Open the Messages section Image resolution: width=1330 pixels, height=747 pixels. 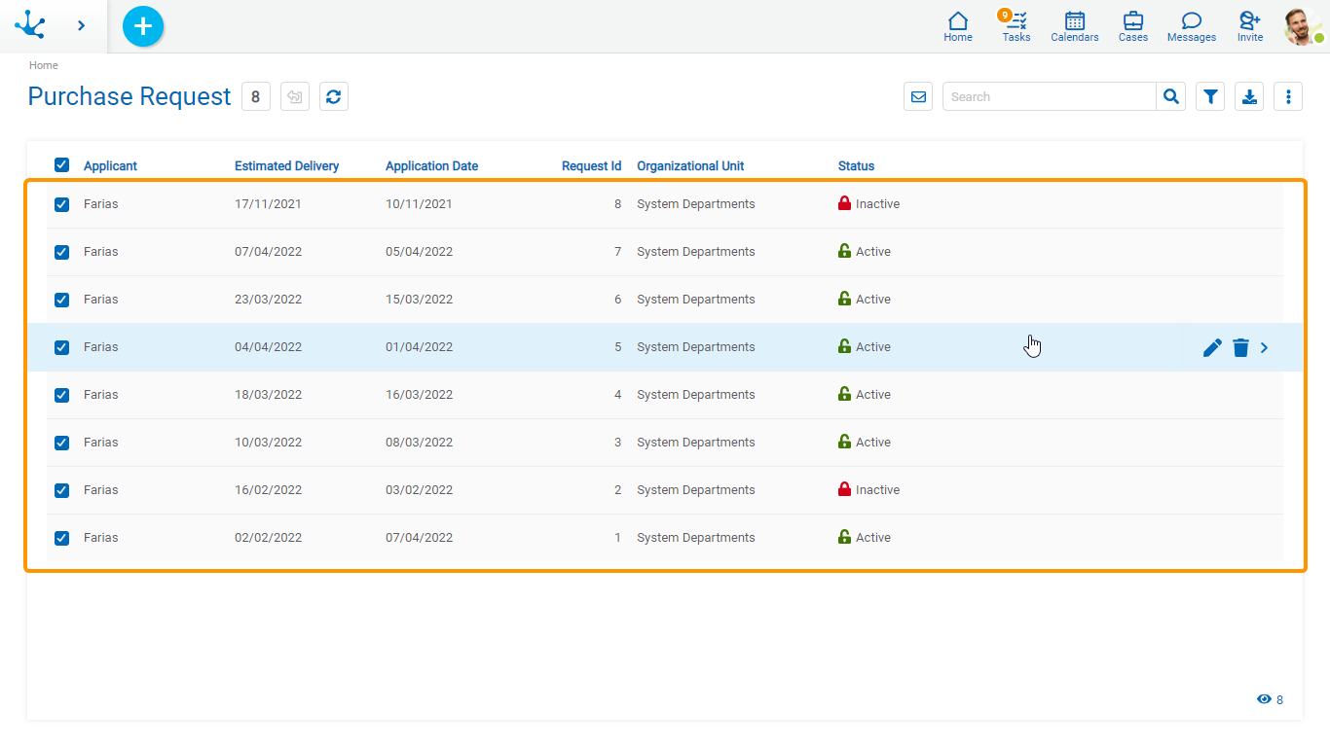tap(1192, 26)
